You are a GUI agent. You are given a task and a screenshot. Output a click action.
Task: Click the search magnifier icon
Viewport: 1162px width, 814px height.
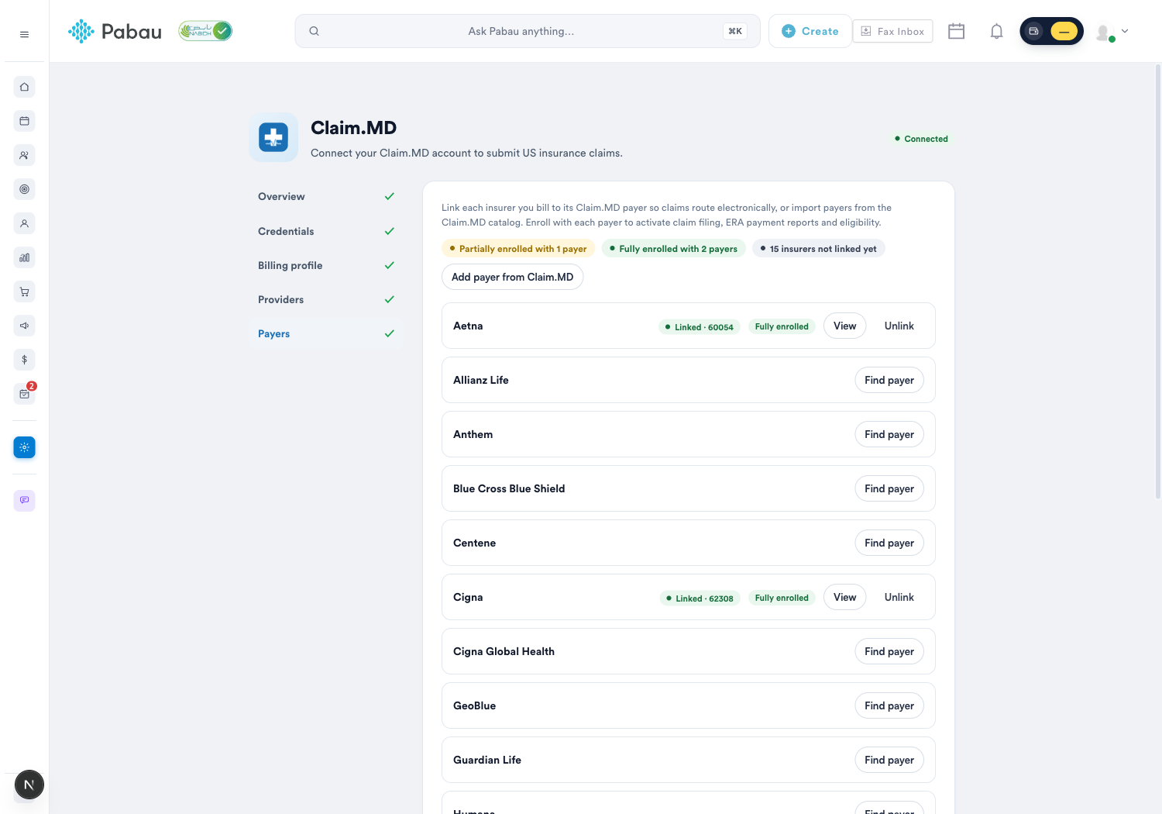[x=314, y=31]
